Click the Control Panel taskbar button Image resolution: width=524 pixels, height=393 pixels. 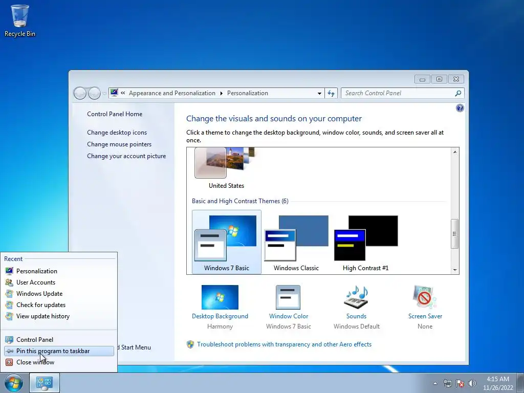[45, 383]
